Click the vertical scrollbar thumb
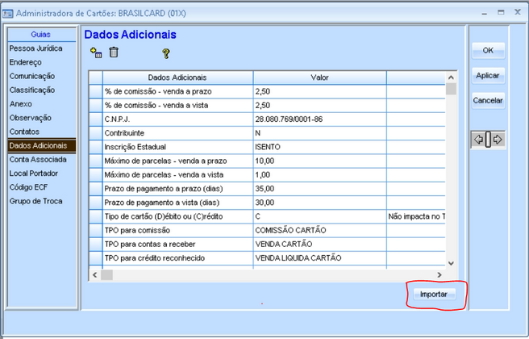 451,89
